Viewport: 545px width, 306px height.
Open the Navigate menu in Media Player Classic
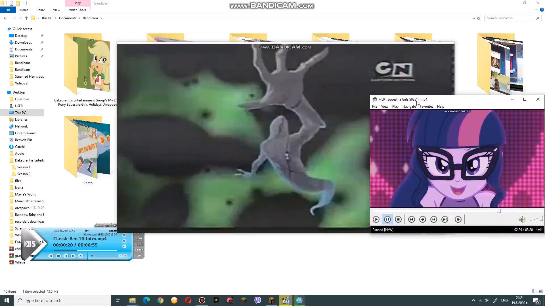409,107
